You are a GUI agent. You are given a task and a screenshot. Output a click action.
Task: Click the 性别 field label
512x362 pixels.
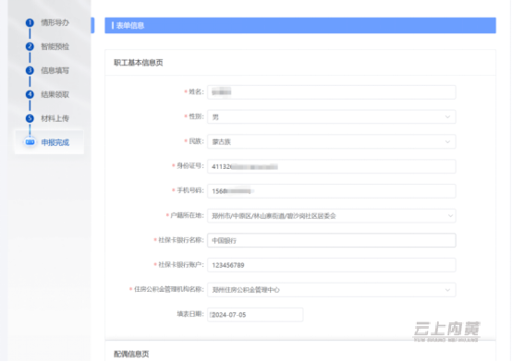click(196, 116)
